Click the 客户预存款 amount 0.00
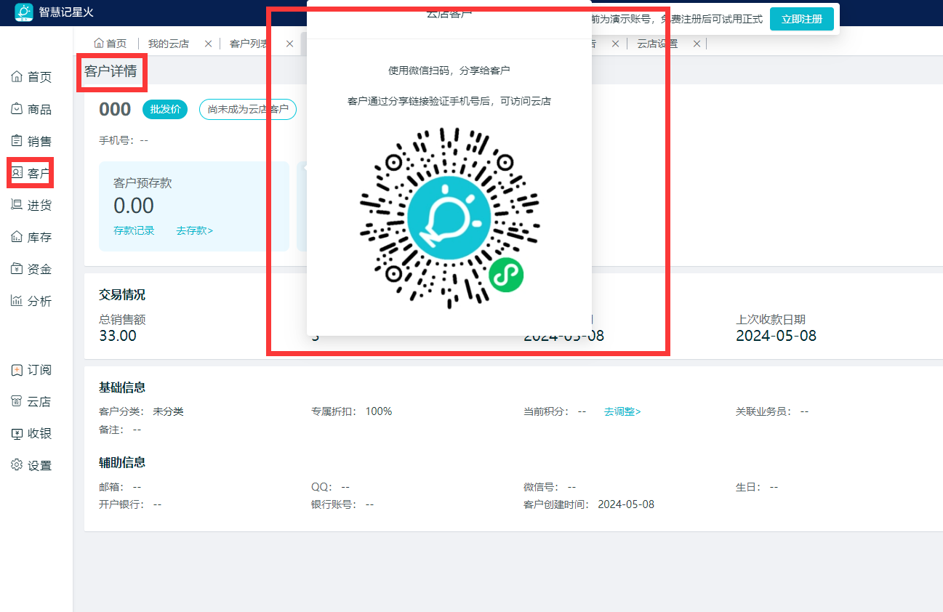Image resolution: width=943 pixels, height=612 pixels. [x=134, y=206]
